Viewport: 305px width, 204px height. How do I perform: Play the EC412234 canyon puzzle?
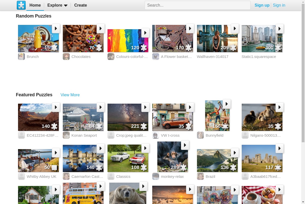tap(56, 107)
